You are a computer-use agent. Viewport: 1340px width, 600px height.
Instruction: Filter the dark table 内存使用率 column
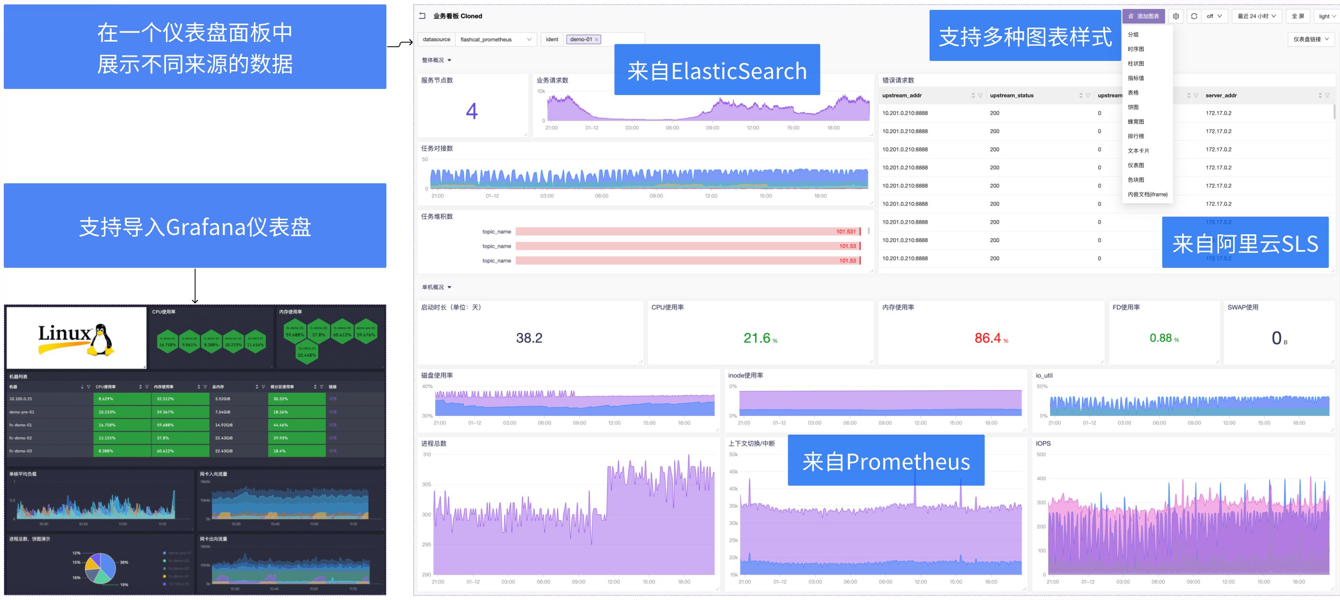[205, 387]
